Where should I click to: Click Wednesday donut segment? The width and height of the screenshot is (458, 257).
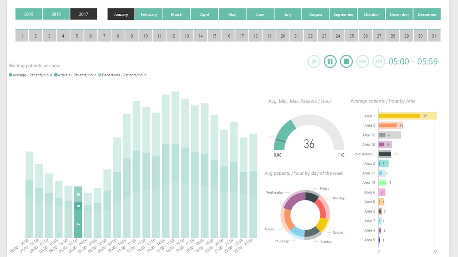tap(294, 201)
